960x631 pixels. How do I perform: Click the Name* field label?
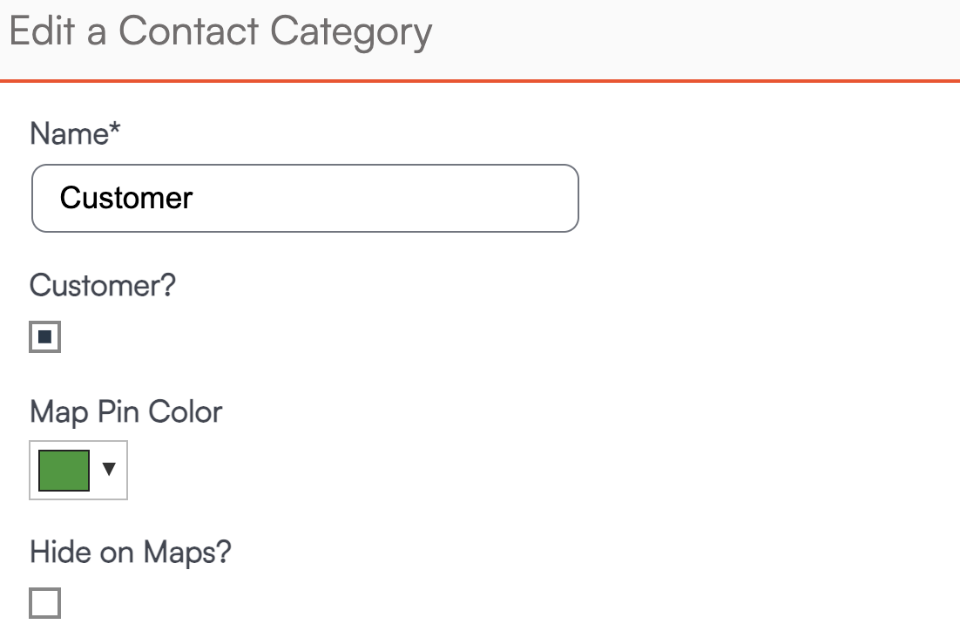point(76,134)
